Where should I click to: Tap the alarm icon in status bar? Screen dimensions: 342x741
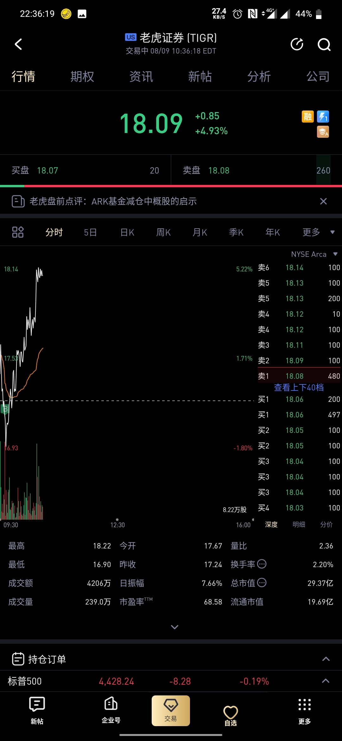click(237, 14)
